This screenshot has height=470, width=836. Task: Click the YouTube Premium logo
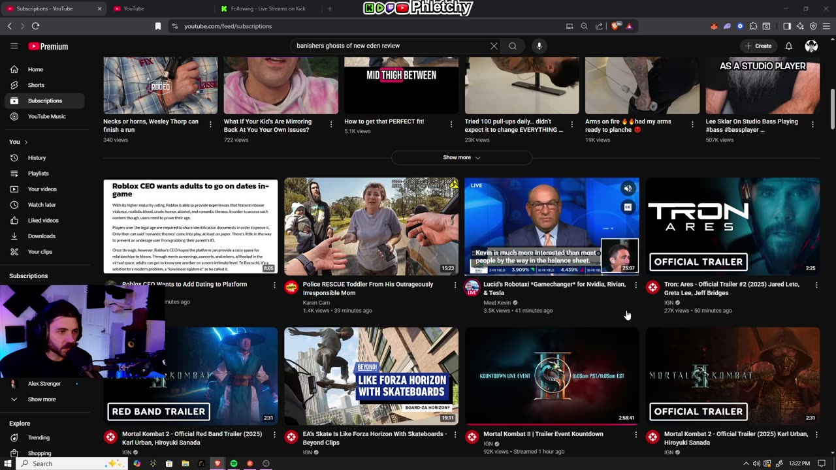pos(48,46)
